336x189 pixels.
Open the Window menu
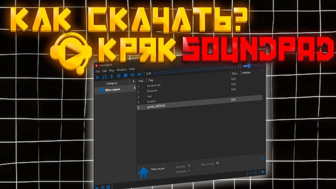pyautogui.click(x=122, y=70)
